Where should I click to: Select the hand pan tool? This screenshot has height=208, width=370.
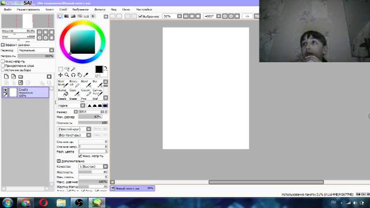[80, 75]
